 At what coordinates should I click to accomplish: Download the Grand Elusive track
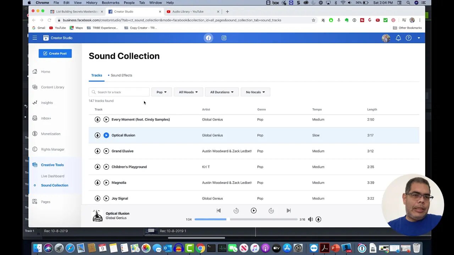[x=98, y=151]
